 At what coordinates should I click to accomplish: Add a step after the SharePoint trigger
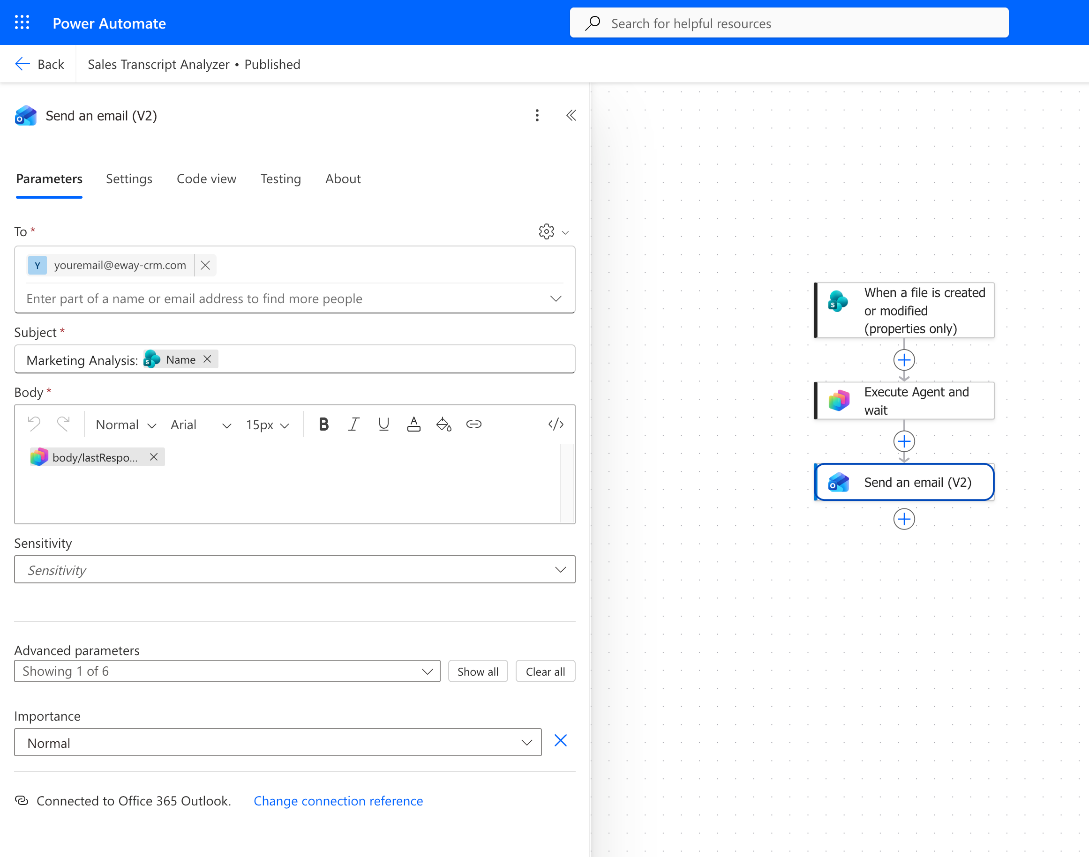click(x=904, y=360)
